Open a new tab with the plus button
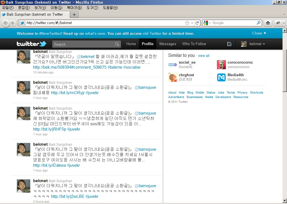287x204 pixels. [x=74, y=15]
